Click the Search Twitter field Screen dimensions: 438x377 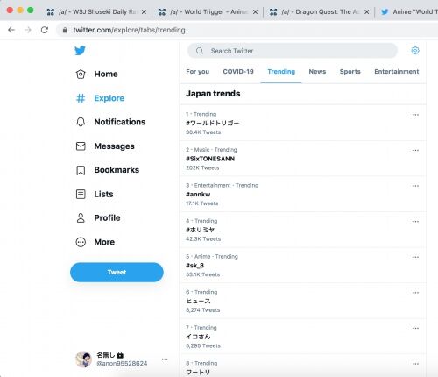point(293,51)
